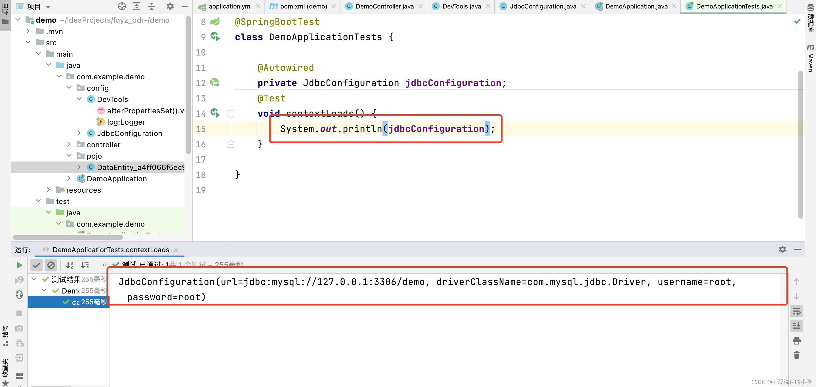Collapse the main folder

38,54
